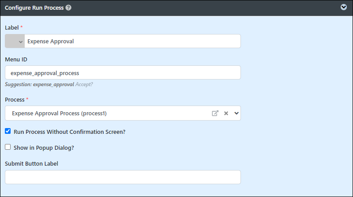
Task: Clear the selected Expense Approval Process
Action: click(226, 113)
